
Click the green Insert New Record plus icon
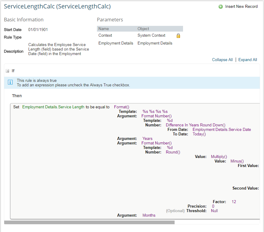pyautogui.click(x=221, y=7)
